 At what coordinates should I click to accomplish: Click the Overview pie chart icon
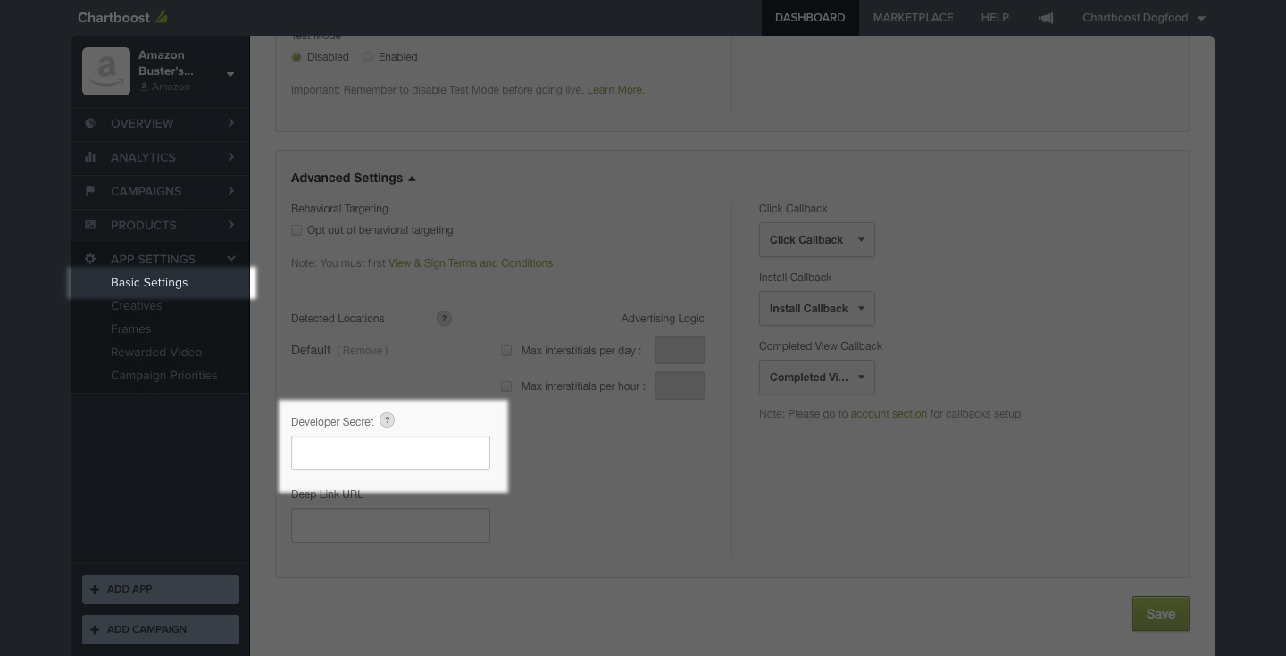pyautogui.click(x=90, y=123)
